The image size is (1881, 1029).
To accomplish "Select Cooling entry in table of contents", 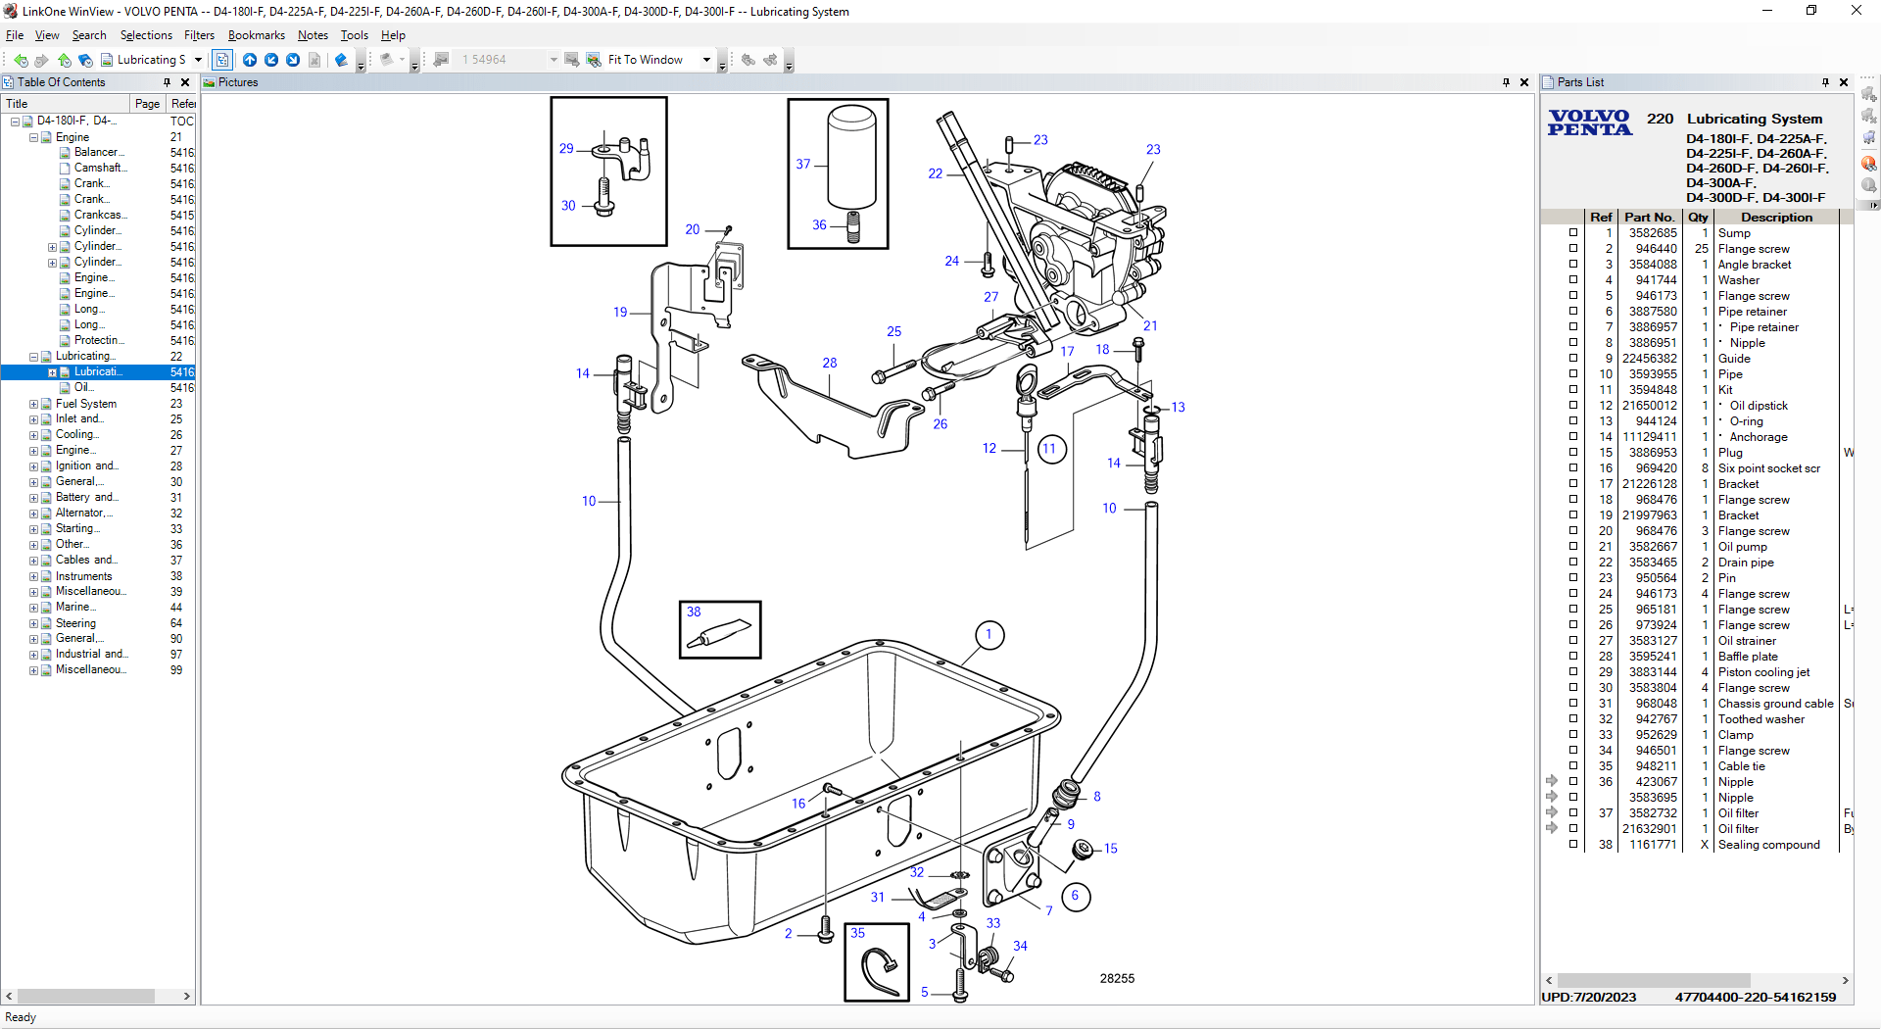I will [x=76, y=434].
